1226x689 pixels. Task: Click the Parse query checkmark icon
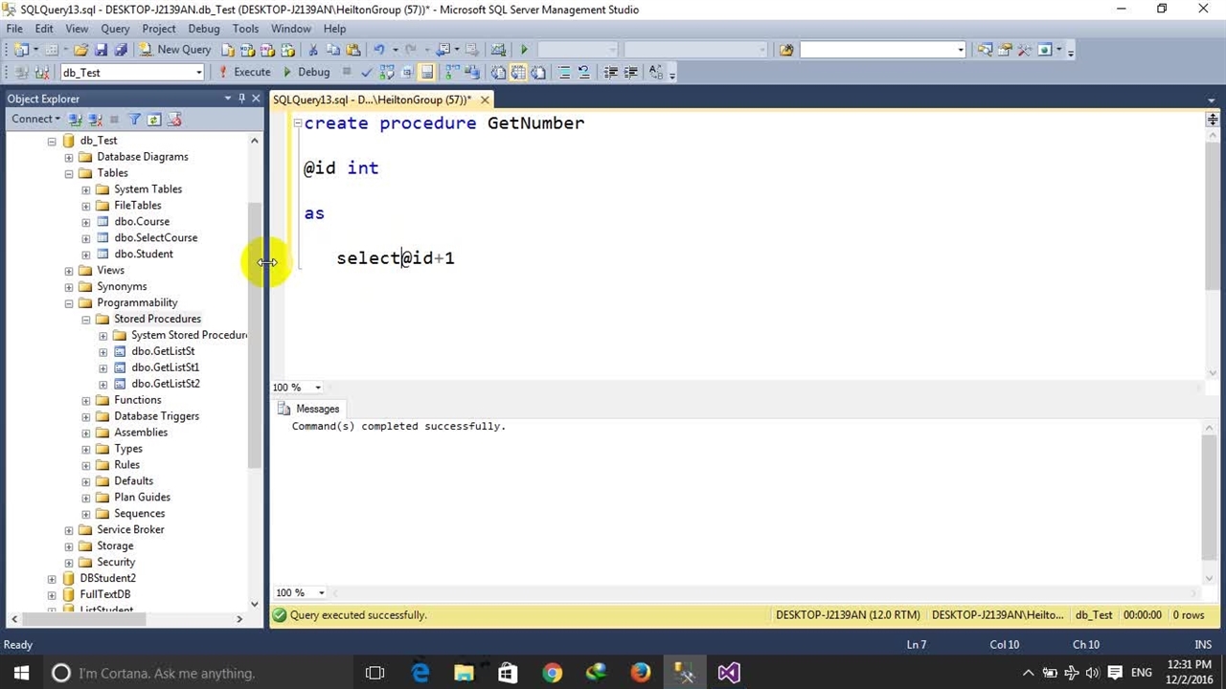pos(367,72)
